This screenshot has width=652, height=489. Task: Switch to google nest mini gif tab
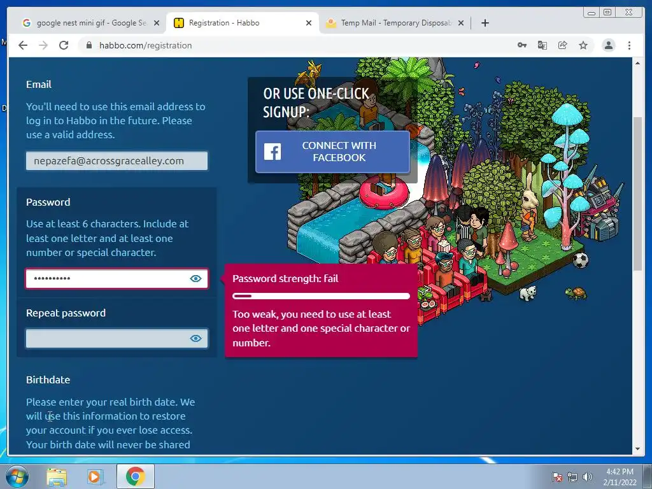tap(90, 24)
